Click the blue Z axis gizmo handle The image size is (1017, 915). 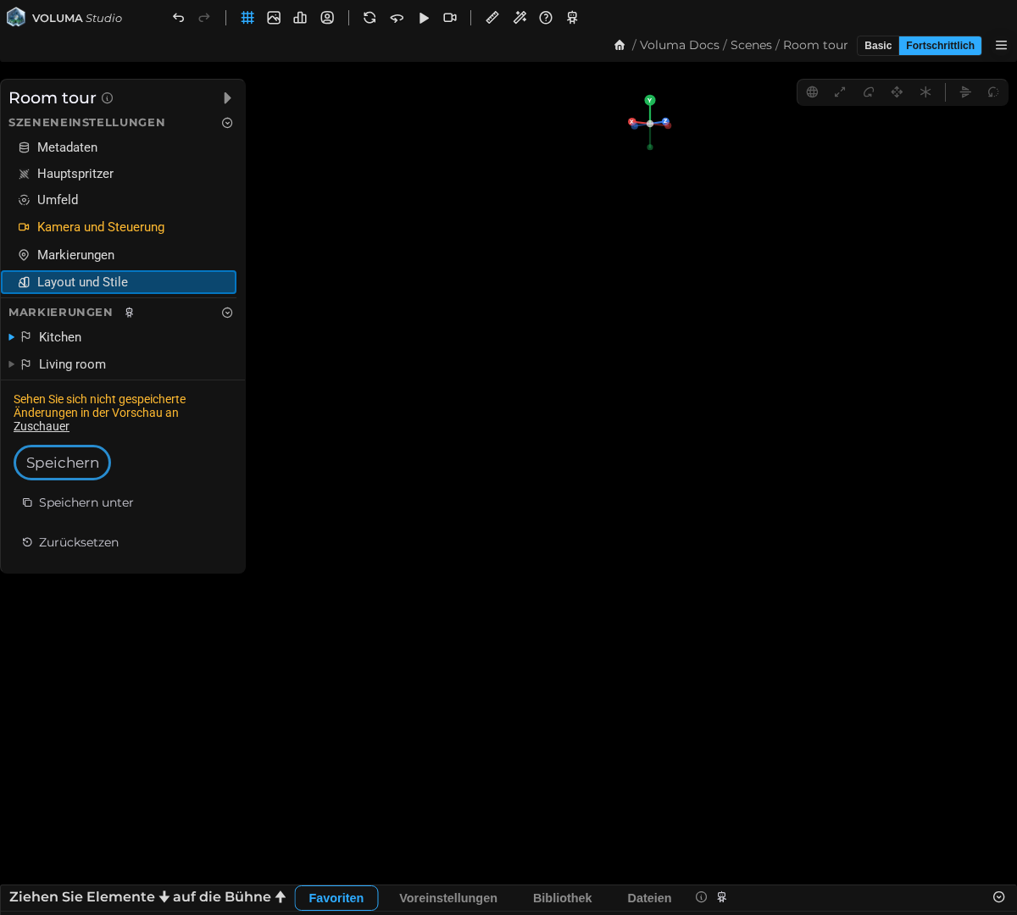(x=665, y=121)
